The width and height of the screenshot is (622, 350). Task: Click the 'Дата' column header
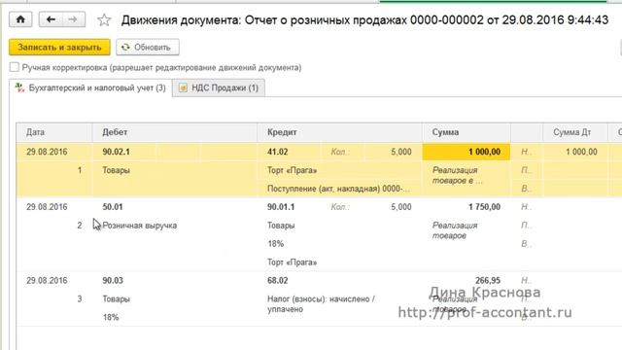click(x=54, y=132)
